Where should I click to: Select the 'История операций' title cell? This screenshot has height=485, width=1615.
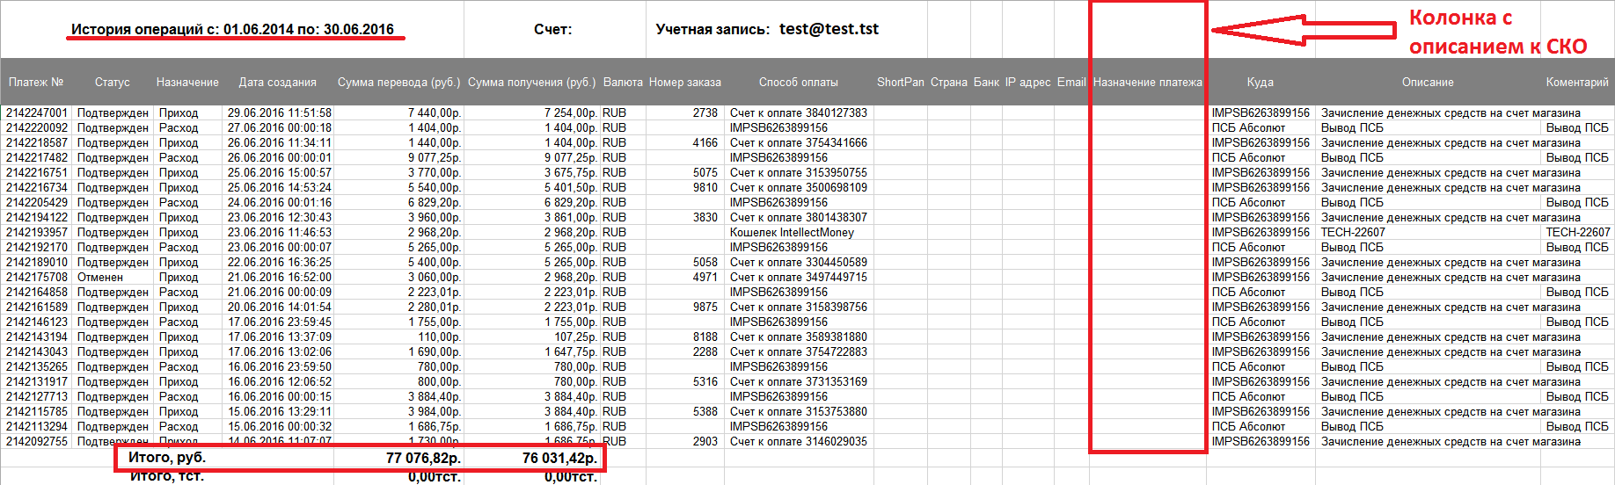232,30
